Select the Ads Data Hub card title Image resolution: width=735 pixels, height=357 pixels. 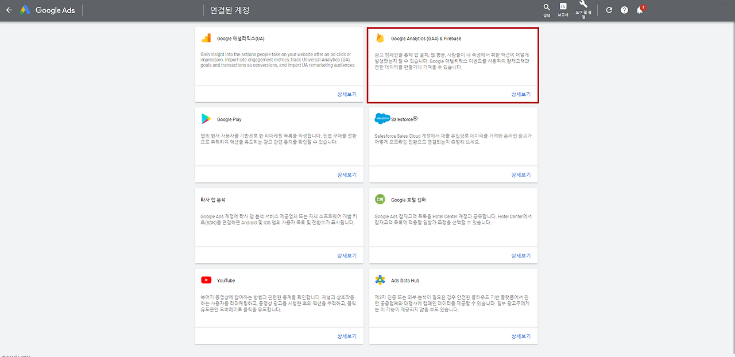405,281
